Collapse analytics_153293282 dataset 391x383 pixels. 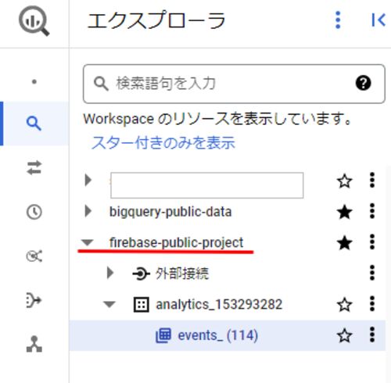[109, 304]
